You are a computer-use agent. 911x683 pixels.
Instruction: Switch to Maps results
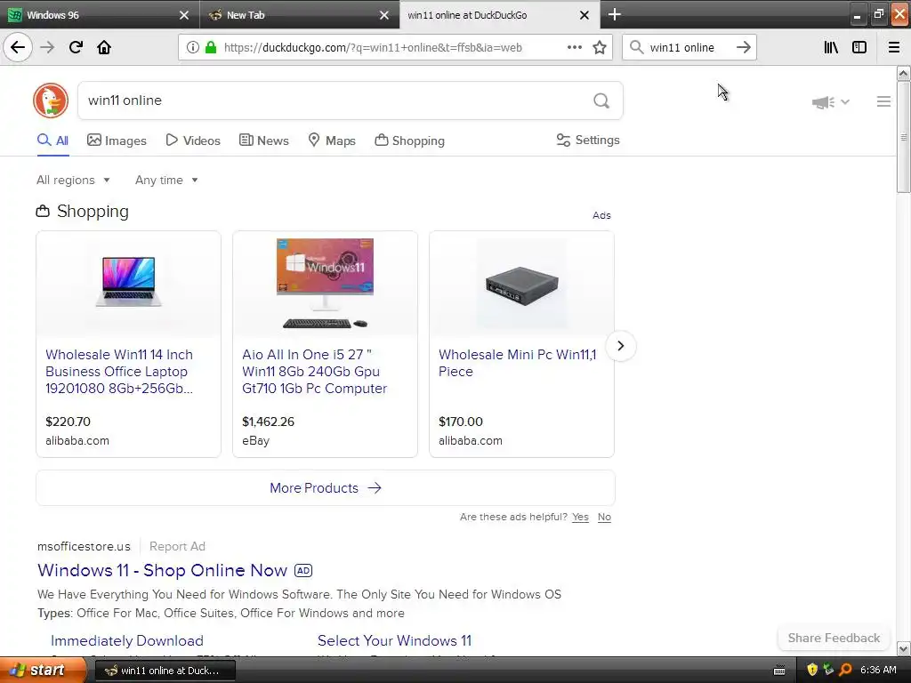click(x=332, y=141)
